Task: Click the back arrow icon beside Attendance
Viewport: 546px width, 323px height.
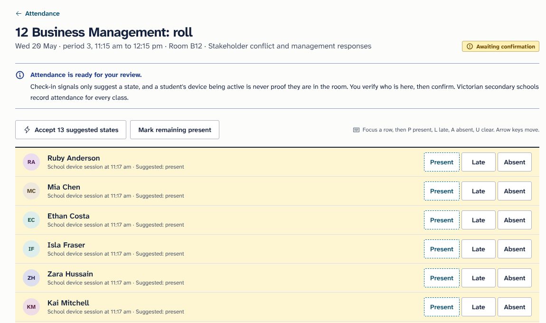Action: coord(19,14)
